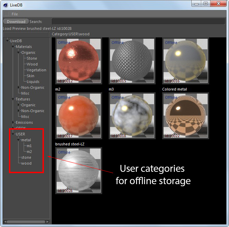Select glass material thumbnail id:10016
Screen dimensions: 229x227
coord(185,61)
